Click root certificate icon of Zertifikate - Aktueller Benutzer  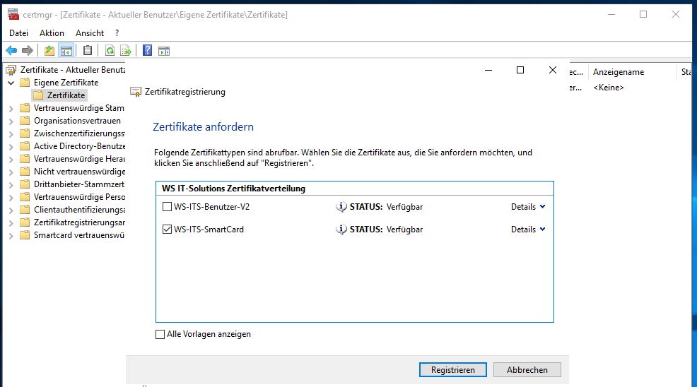[11, 70]
